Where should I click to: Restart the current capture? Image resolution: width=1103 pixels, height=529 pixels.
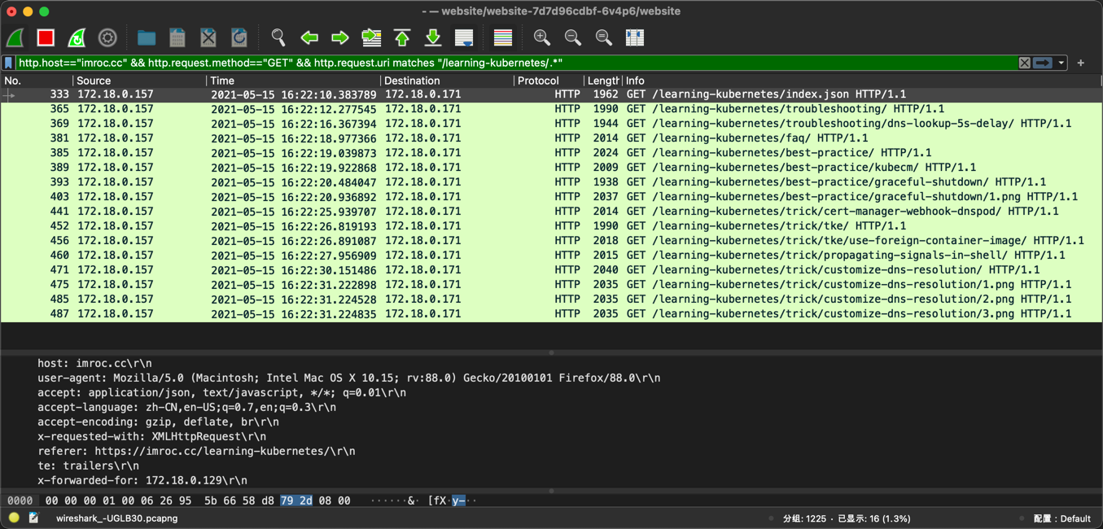pos(77,37)
